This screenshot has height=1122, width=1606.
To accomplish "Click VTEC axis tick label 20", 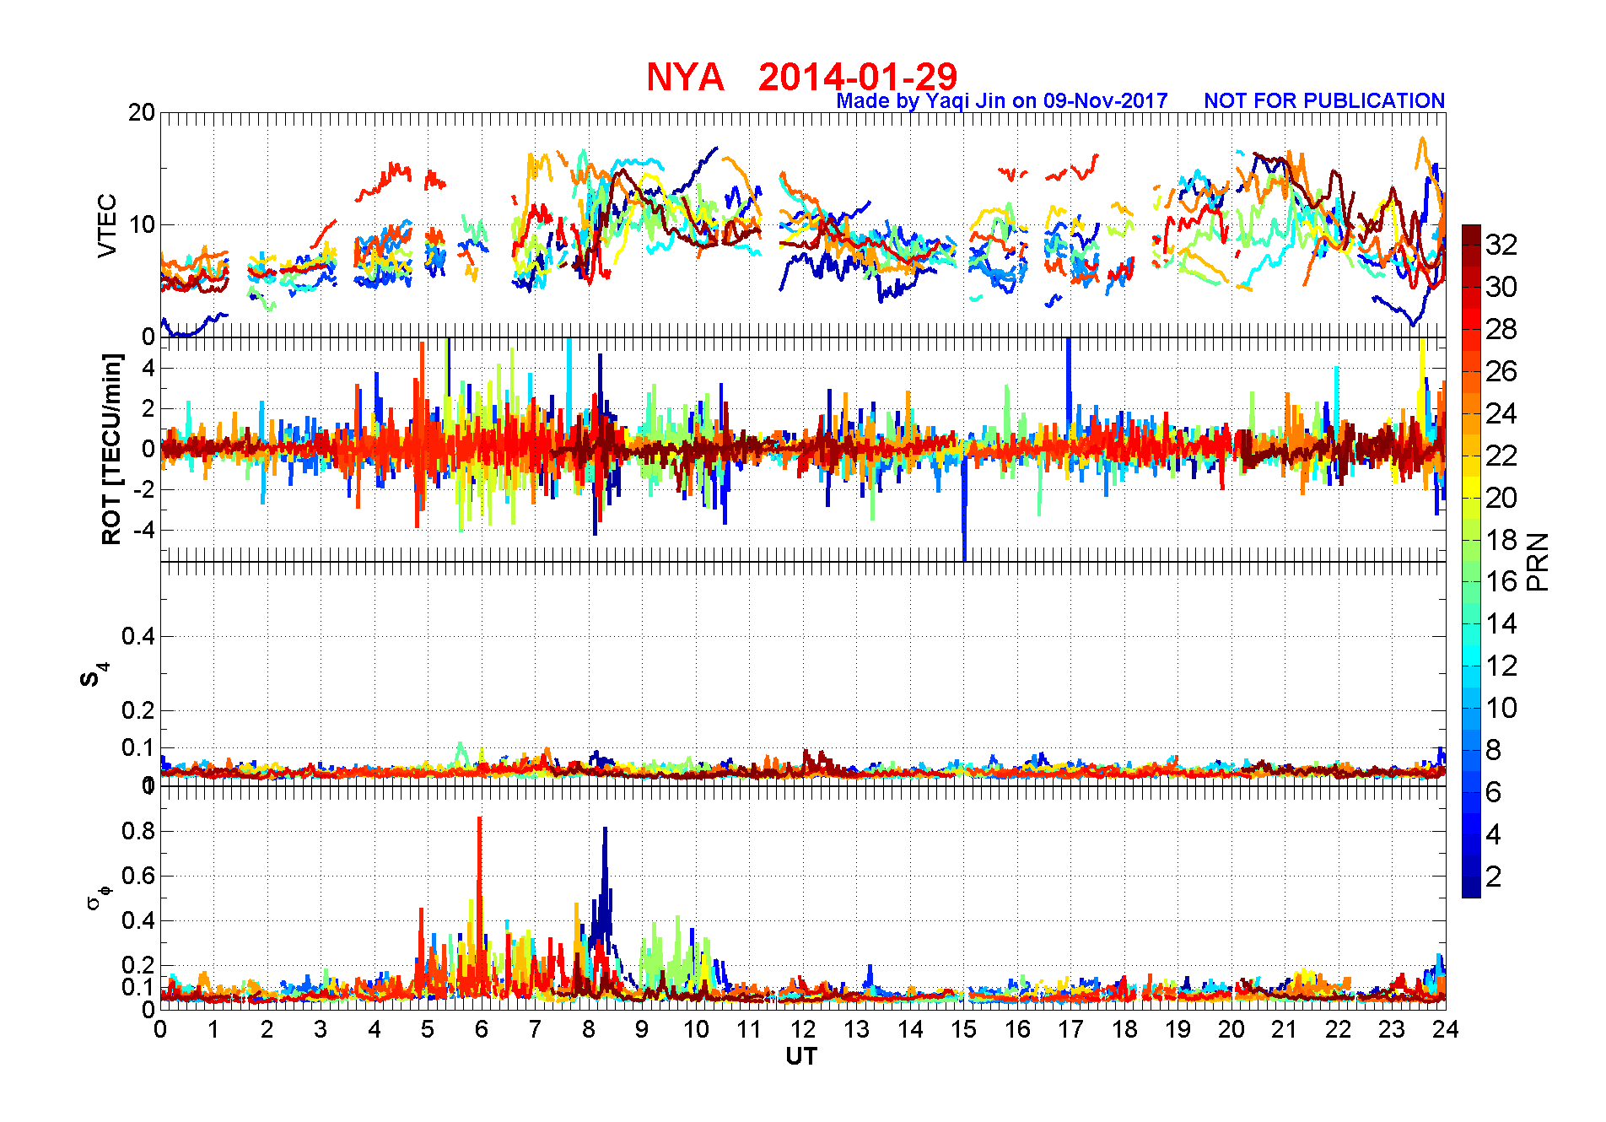I will 142,112.
